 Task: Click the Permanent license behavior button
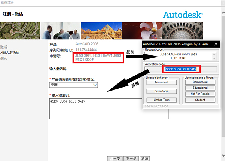click(x=161, y=82)
